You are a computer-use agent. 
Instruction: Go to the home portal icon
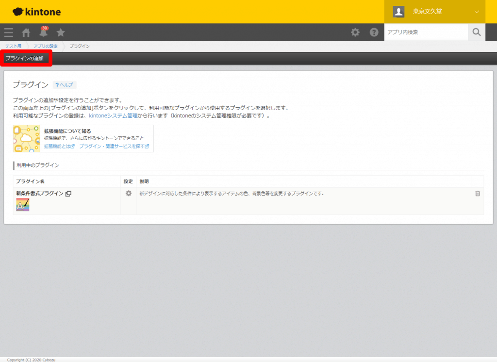(26, 33)
